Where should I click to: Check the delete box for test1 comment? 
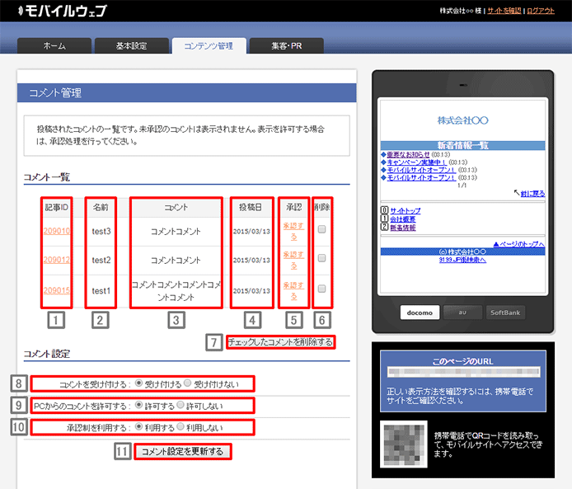(x=322, y=289)
